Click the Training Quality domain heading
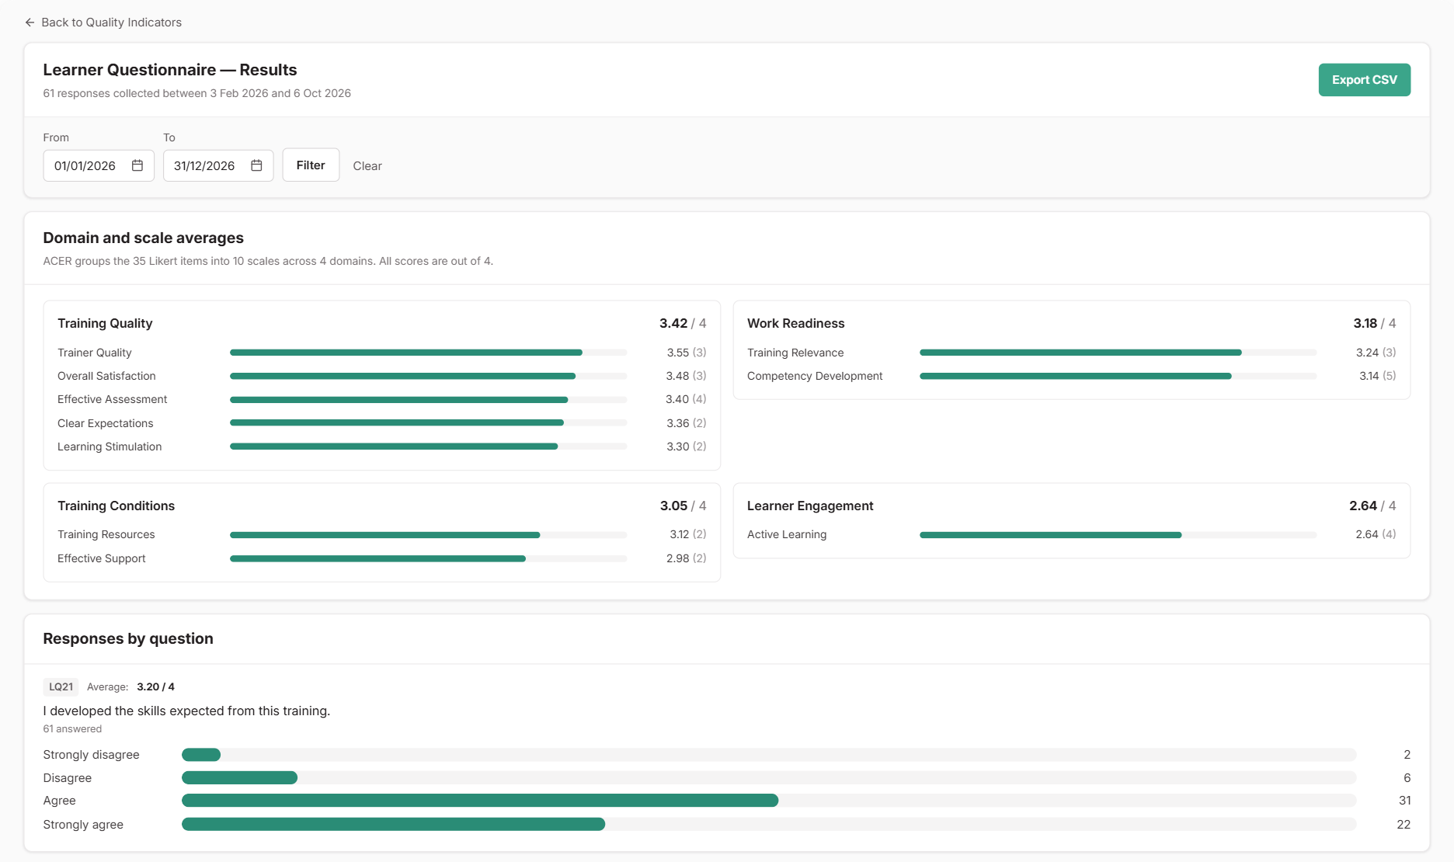 tap(105, 323)
